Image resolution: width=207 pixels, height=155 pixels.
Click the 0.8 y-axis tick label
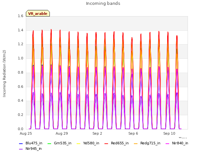20,72
